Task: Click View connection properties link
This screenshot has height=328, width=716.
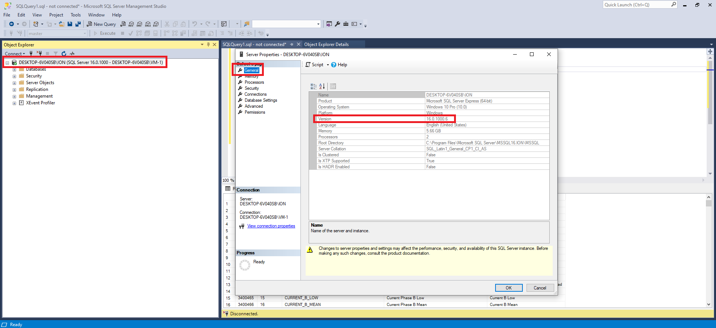Action: [x=271, y=226]
